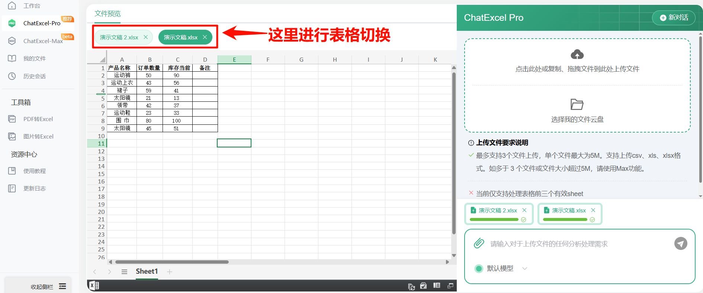The width and height of the screenshot is (703, 293).
Task: Open the 选择我的文件云盘 folder icon
Action: point(577,104)
